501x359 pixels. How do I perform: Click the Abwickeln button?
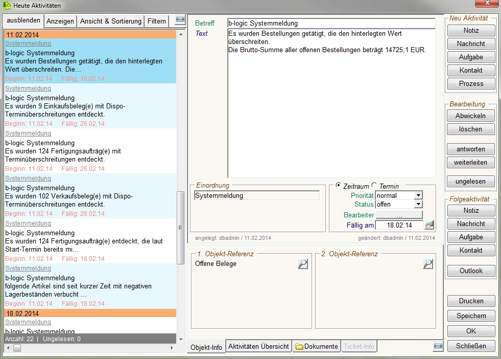(x=470, y=116)
